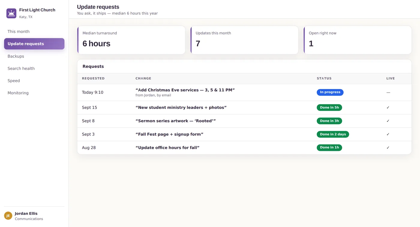Click the First Light Church sunrise logo
The width and height of the screenshot is (420, 227).
point(11,13)
